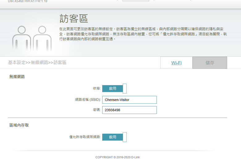The width and height of the screenshot is (241, 161).
Task: Click the 網路名稱 (SSID) label
Action: [88, 100]
